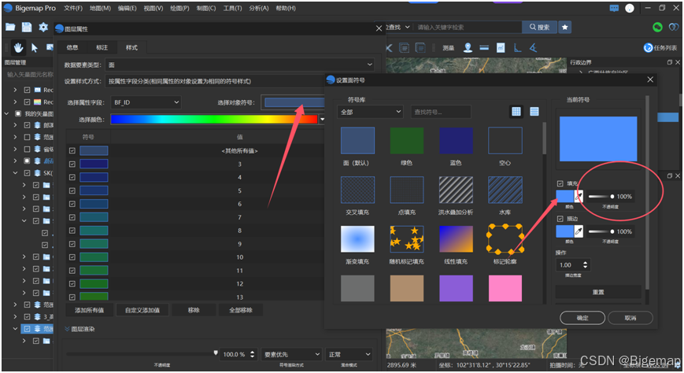
Task: Select the 洪水叠加分析 hatch symbol
Action: click(x=456, y=190)
